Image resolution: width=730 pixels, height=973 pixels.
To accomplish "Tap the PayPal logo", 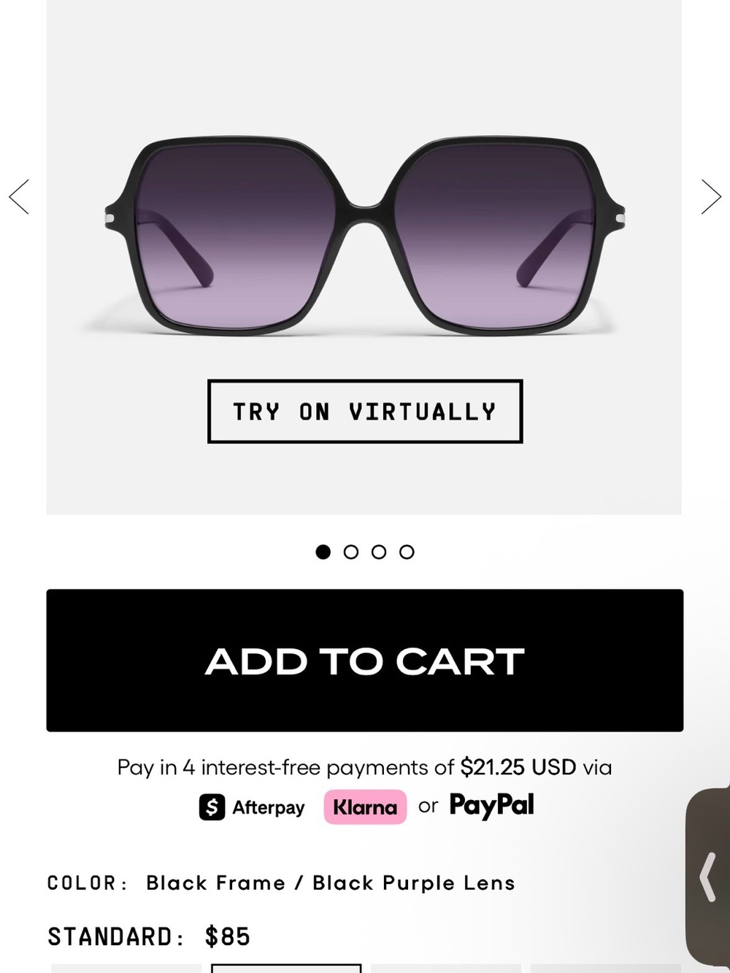I will tap(491, 806).
